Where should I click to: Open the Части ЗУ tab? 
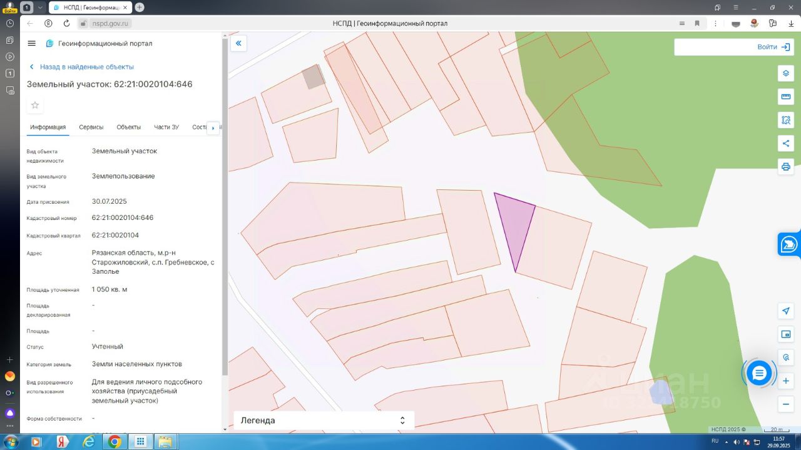[166, 127]
